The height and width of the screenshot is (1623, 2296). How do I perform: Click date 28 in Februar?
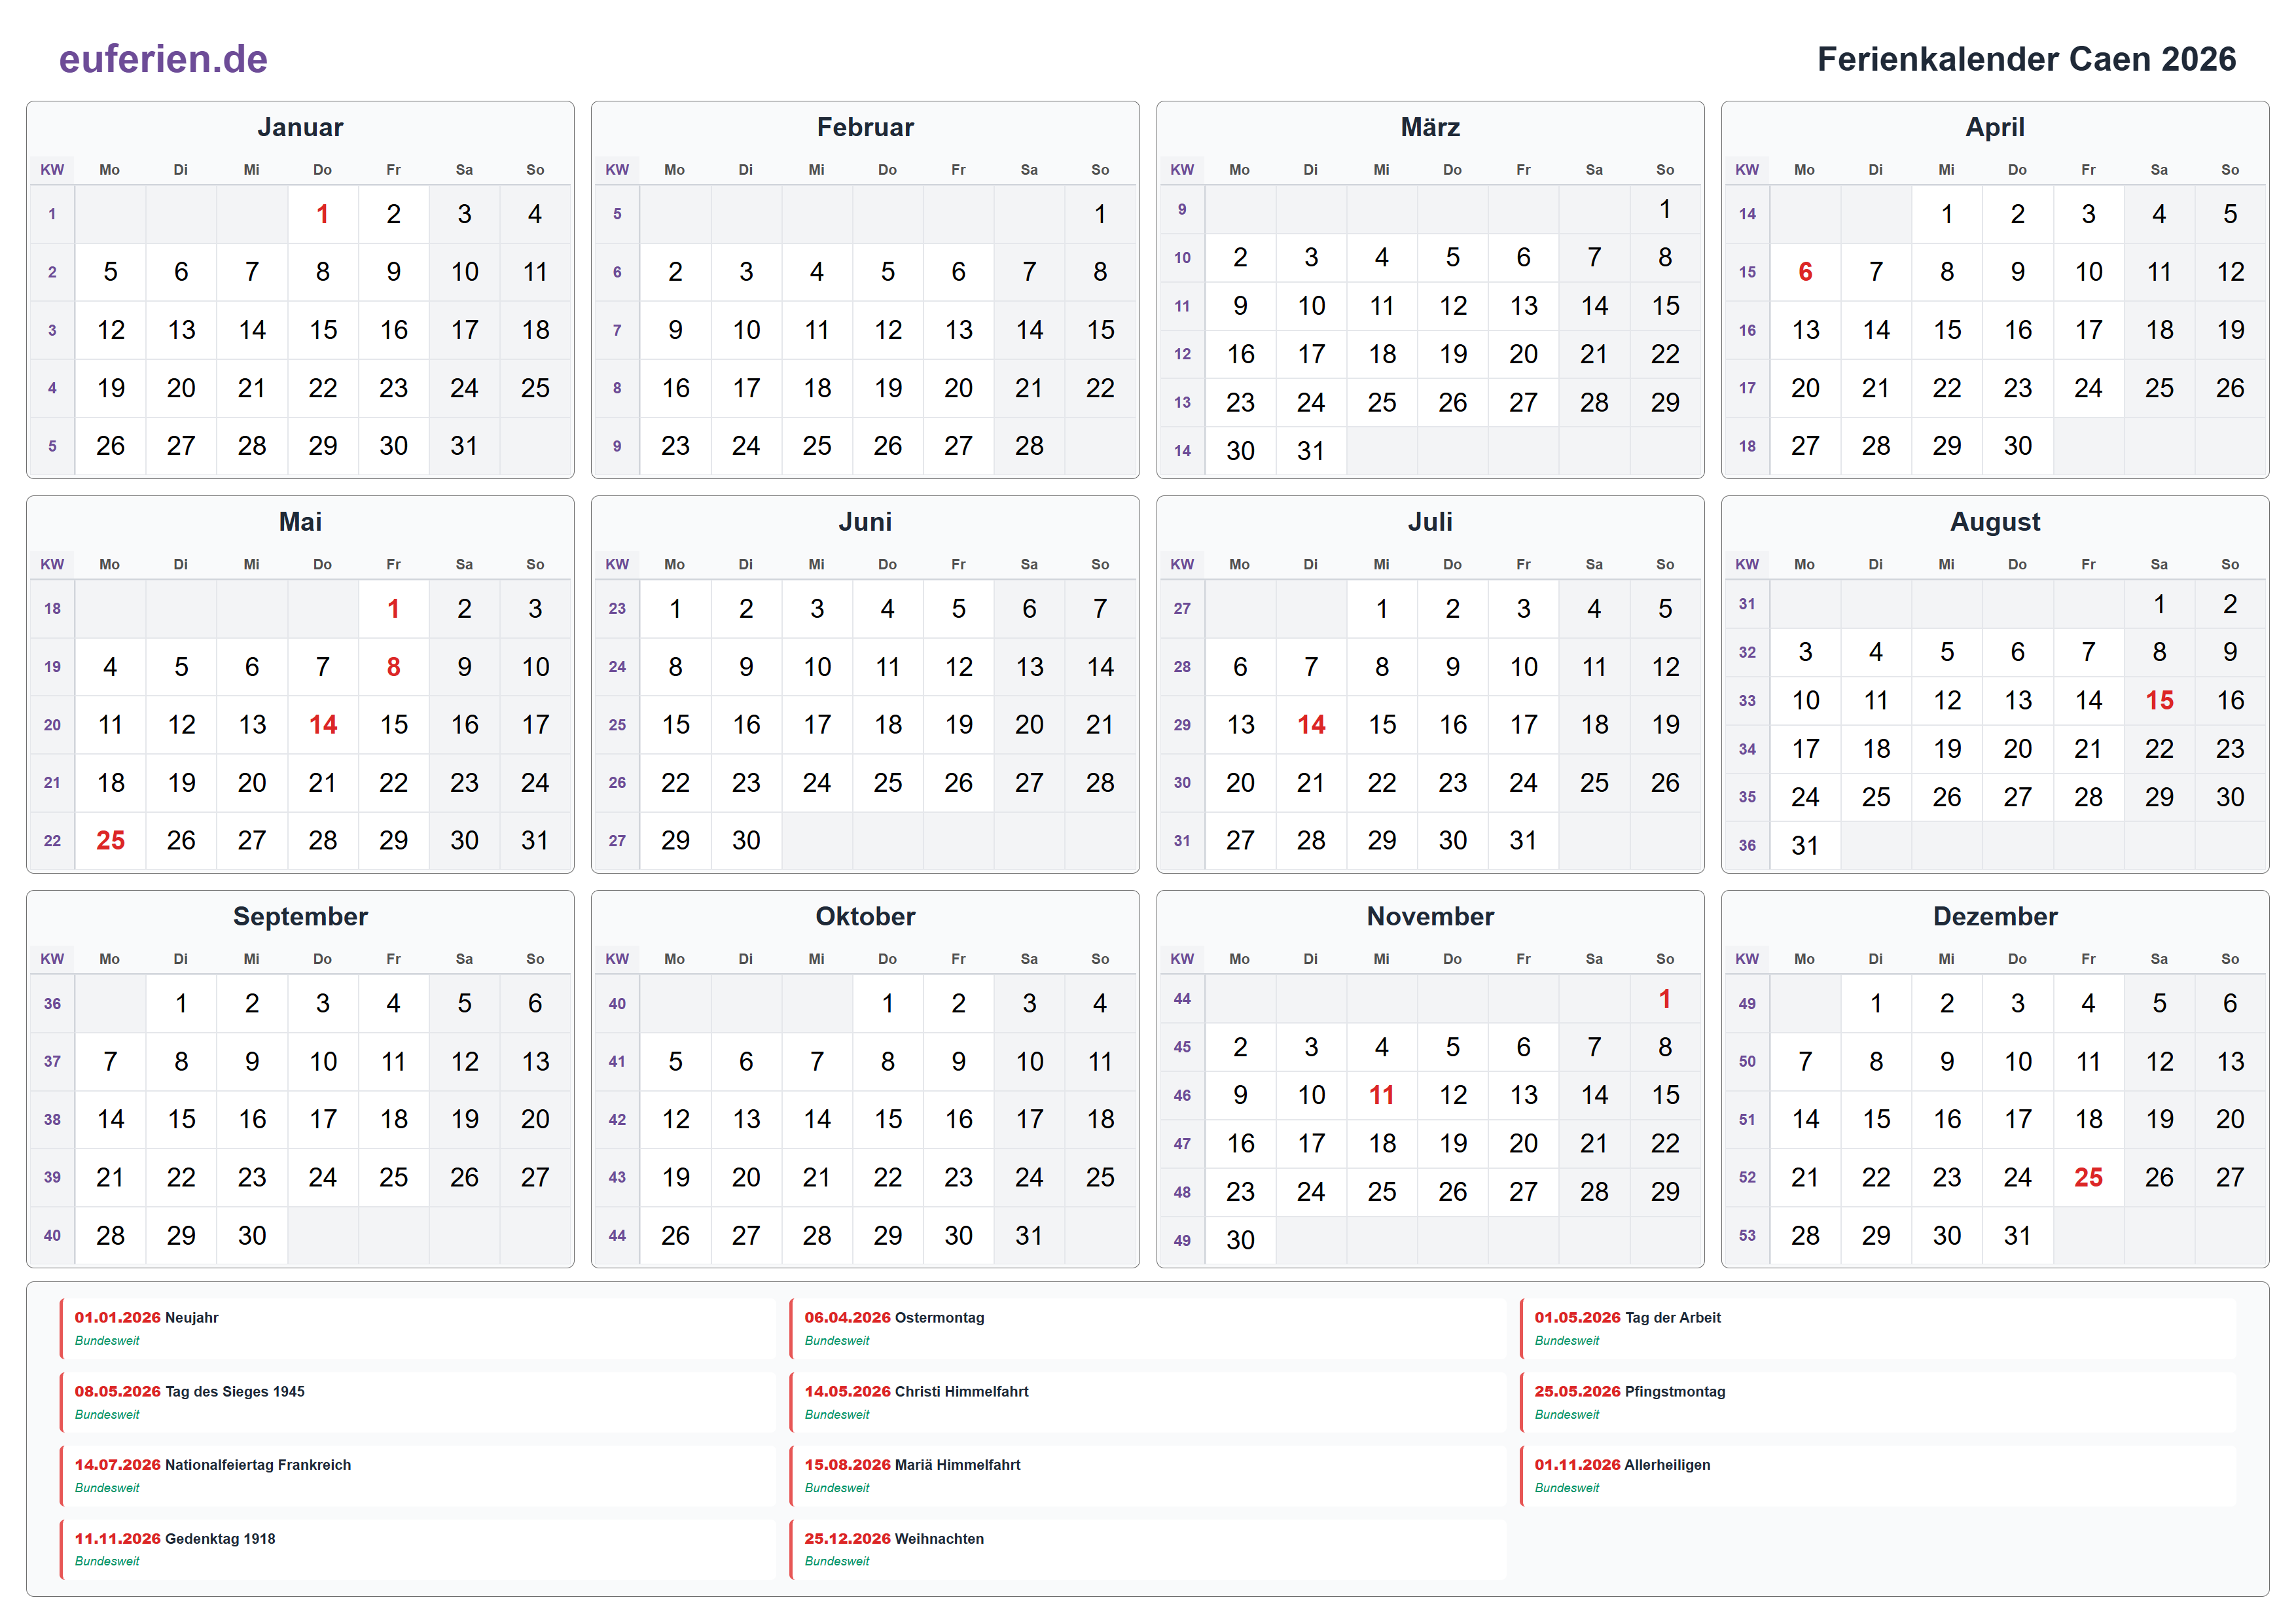click(x=1029, y=446)
